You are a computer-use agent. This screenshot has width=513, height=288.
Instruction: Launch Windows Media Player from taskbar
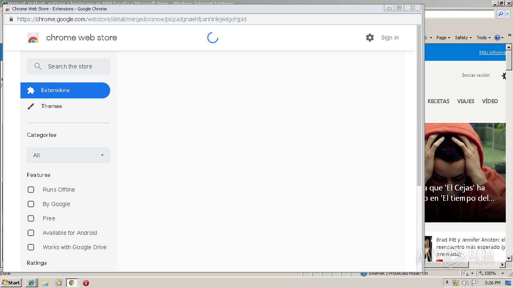[59, 283]
